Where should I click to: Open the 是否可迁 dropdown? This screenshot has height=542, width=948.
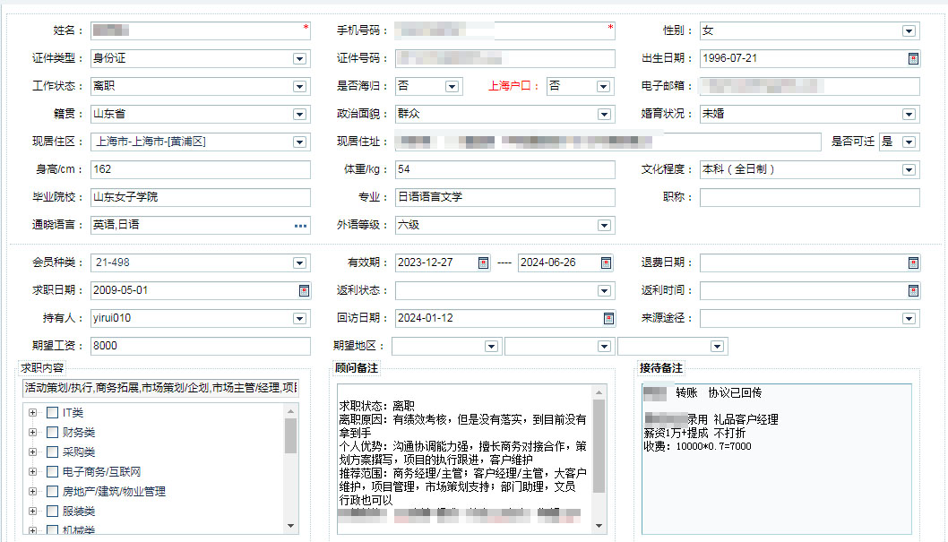tap(909, 142)
